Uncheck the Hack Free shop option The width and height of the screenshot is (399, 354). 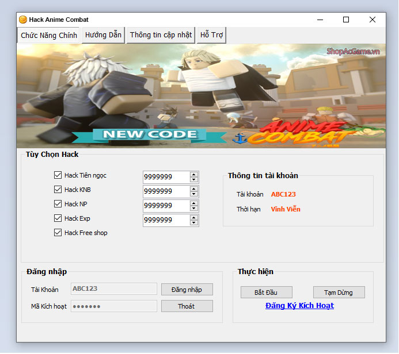58,233
